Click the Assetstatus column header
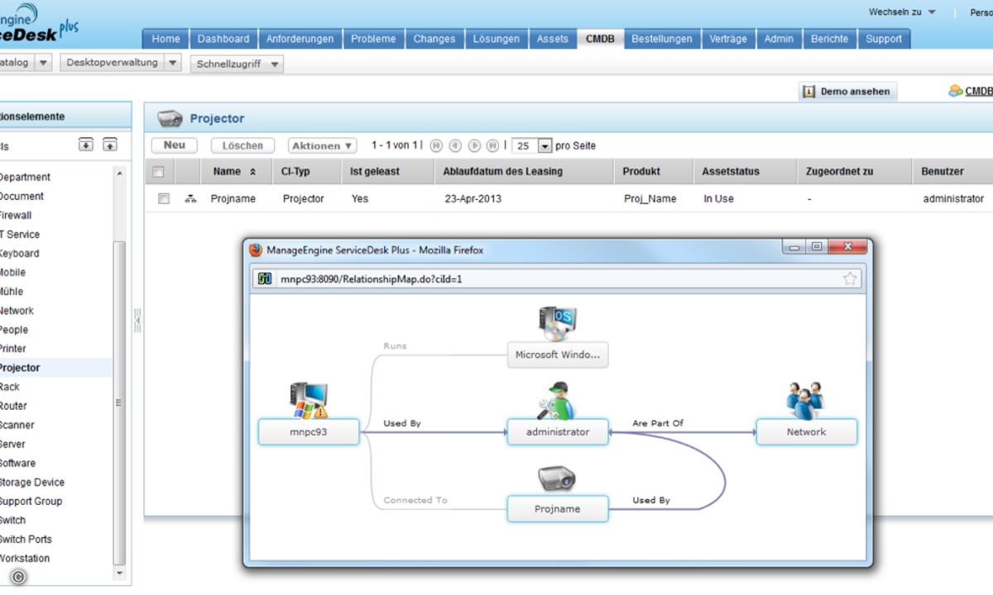 pyautogui.click(x=731, y=172)
